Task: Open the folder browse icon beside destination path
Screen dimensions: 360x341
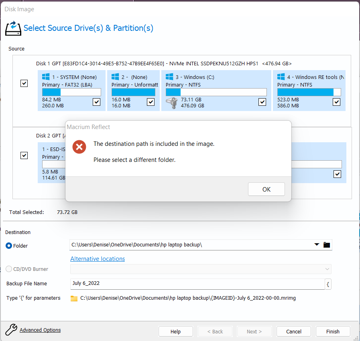Action: tap(326, 244)
